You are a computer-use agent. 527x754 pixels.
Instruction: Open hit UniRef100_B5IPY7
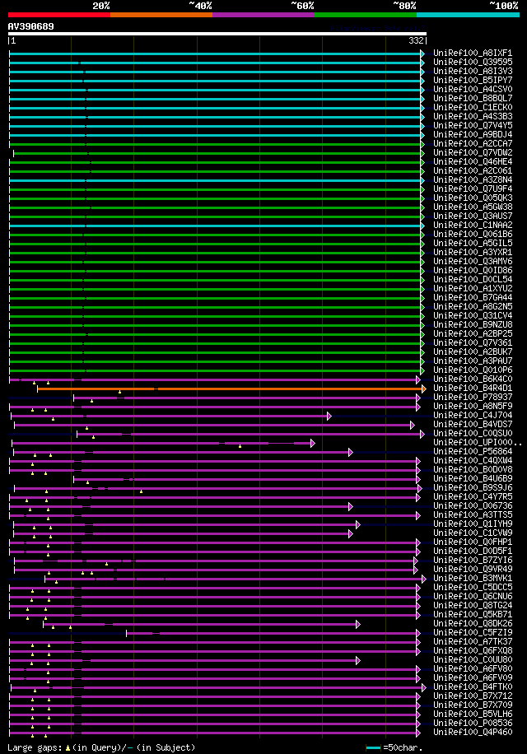473,81
